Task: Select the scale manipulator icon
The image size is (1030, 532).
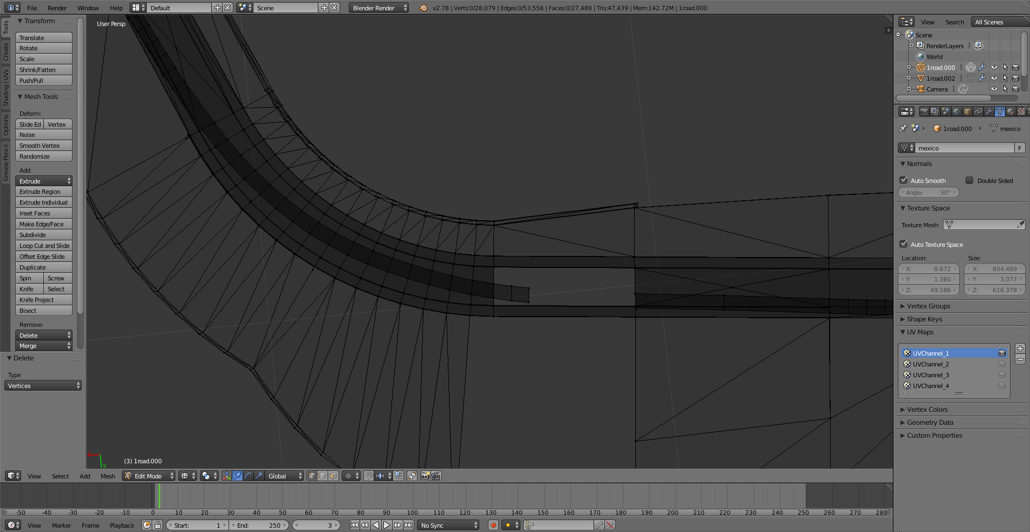Action: click(259, 476)
